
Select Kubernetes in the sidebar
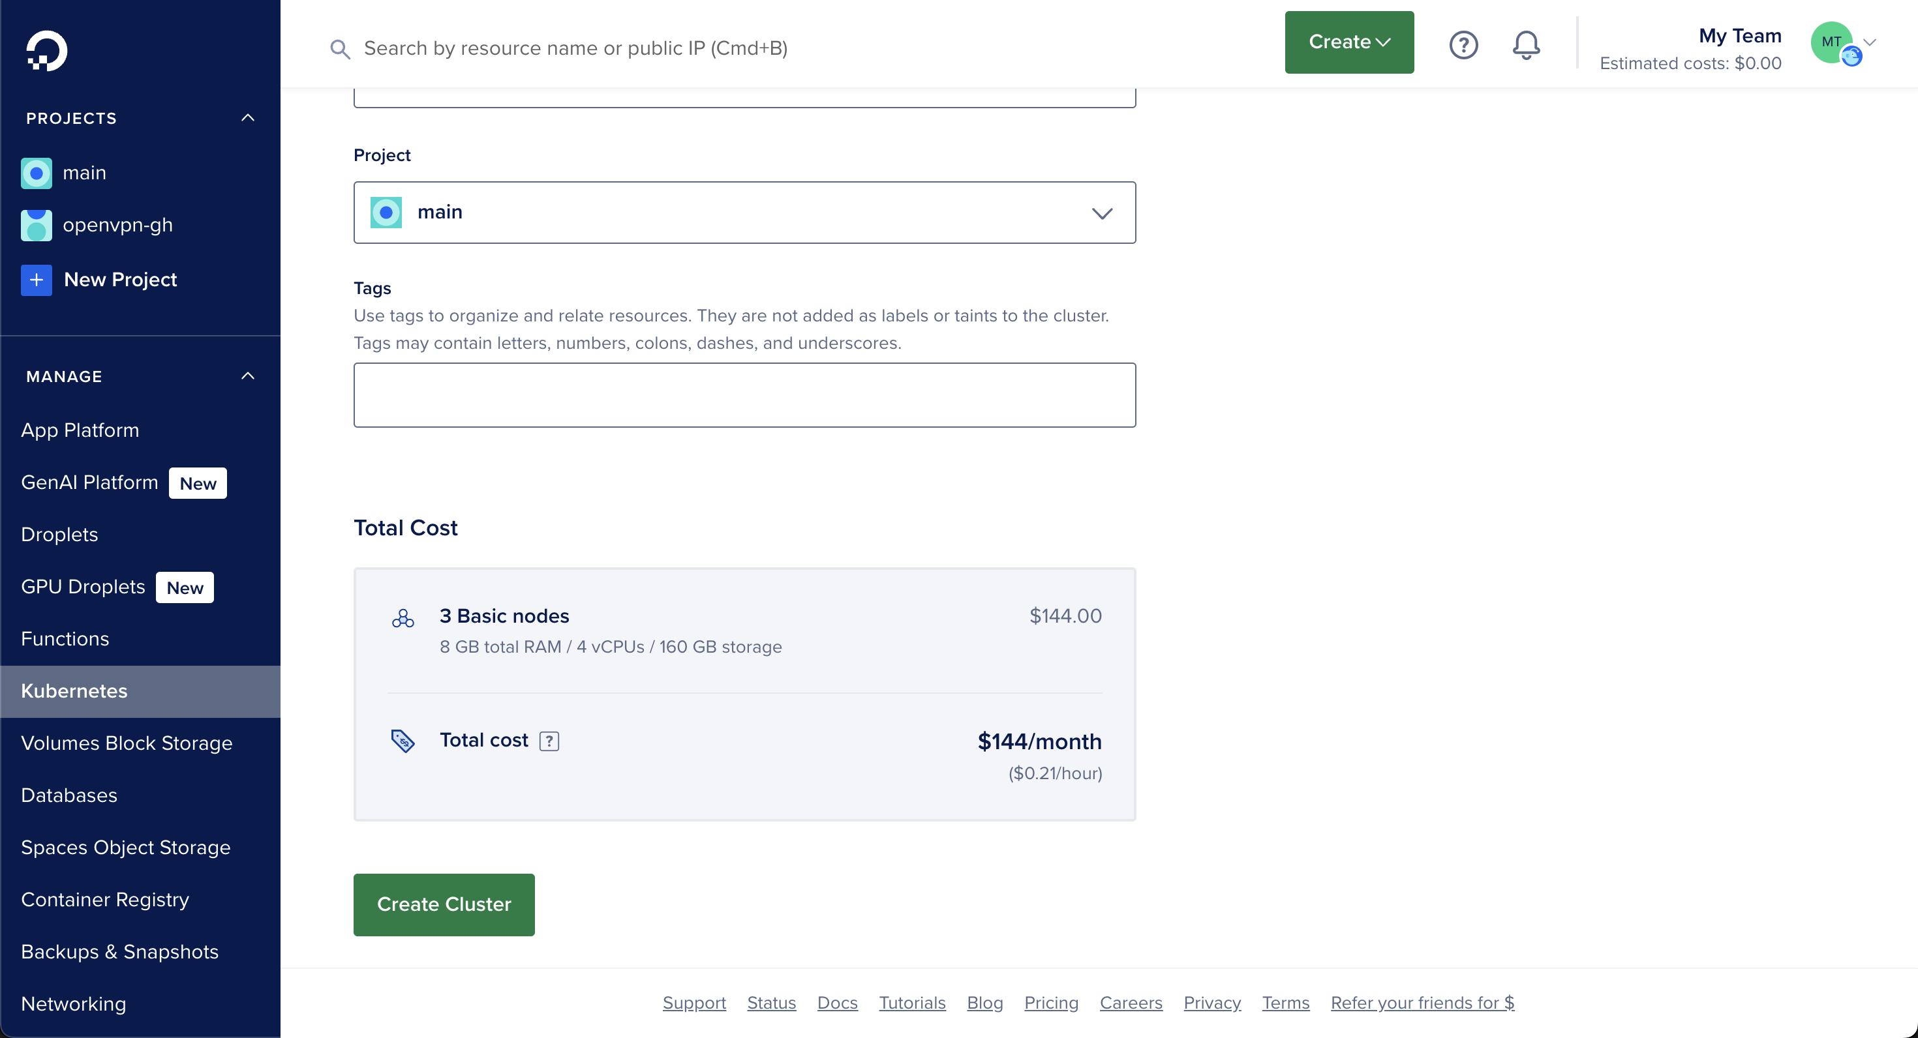click(x=74, y=690)
